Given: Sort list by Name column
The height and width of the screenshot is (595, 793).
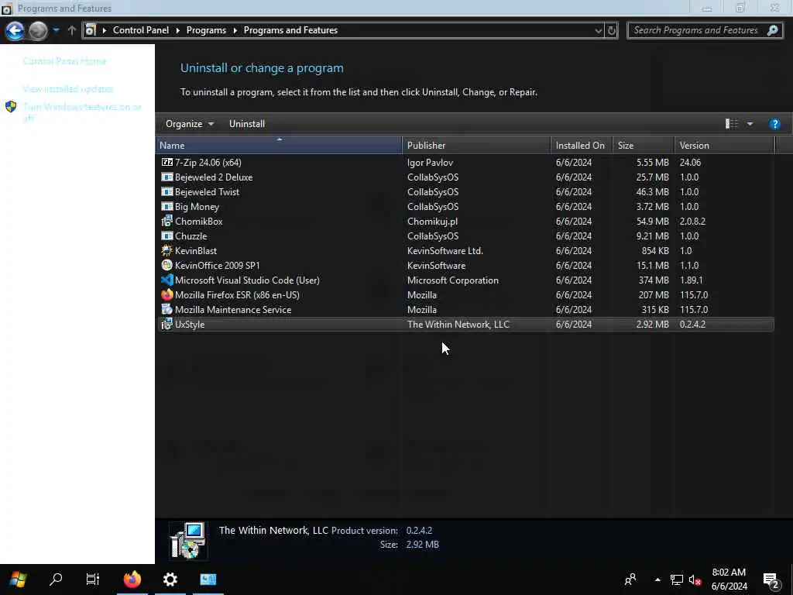Looking at the screenshot, I should [279, 145].
